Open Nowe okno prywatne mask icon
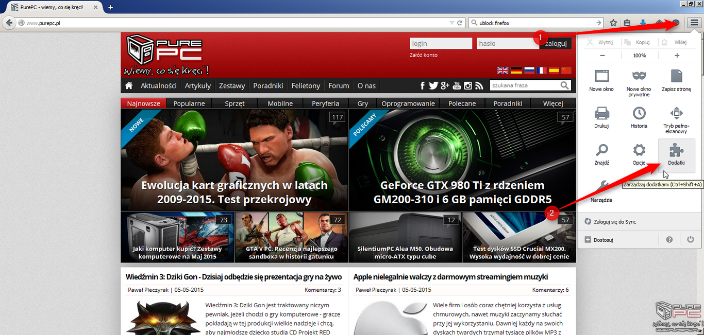The width and height of the screenshot is (704, 335). pyautogui.click(x=639, y=76)
